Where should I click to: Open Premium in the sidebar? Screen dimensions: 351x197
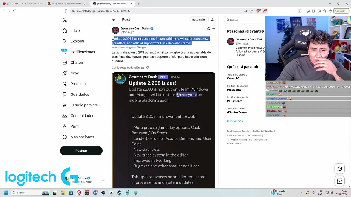pyautogui.click(x=74, y=84)
